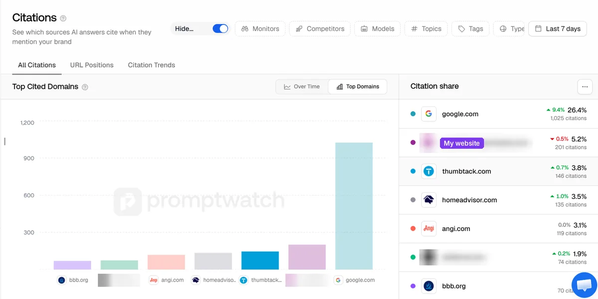Screen dimensions: 598x299
Task: Click the thumbtack blue bar in the chart
Action: [x=260, y=261]
